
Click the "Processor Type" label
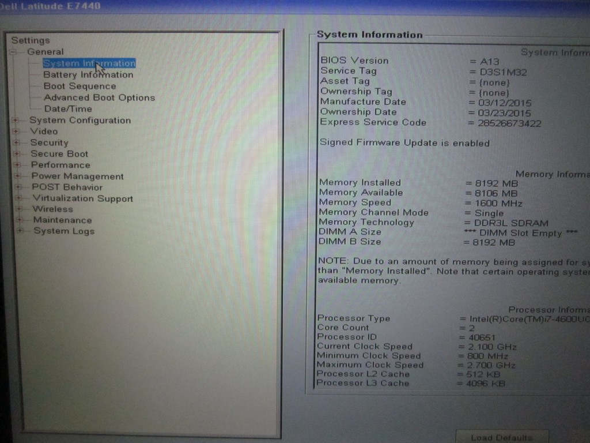coord(354,318)
